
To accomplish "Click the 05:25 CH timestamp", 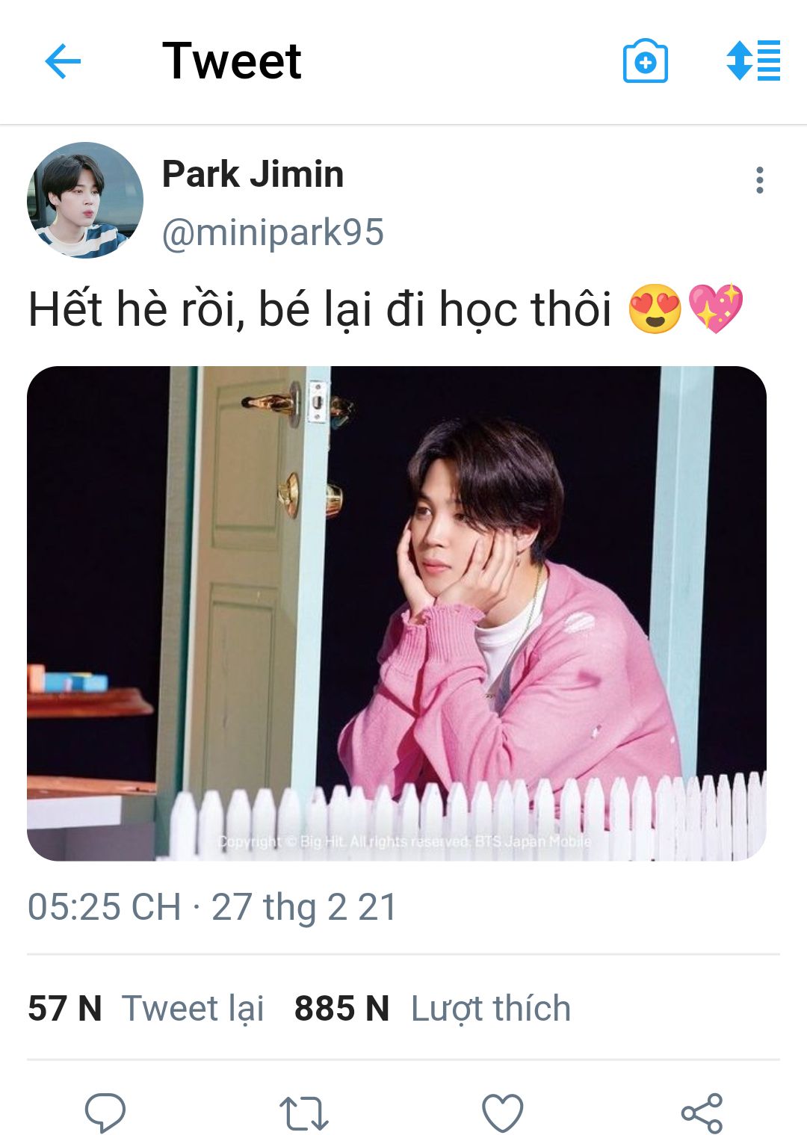I will [105, 907].
